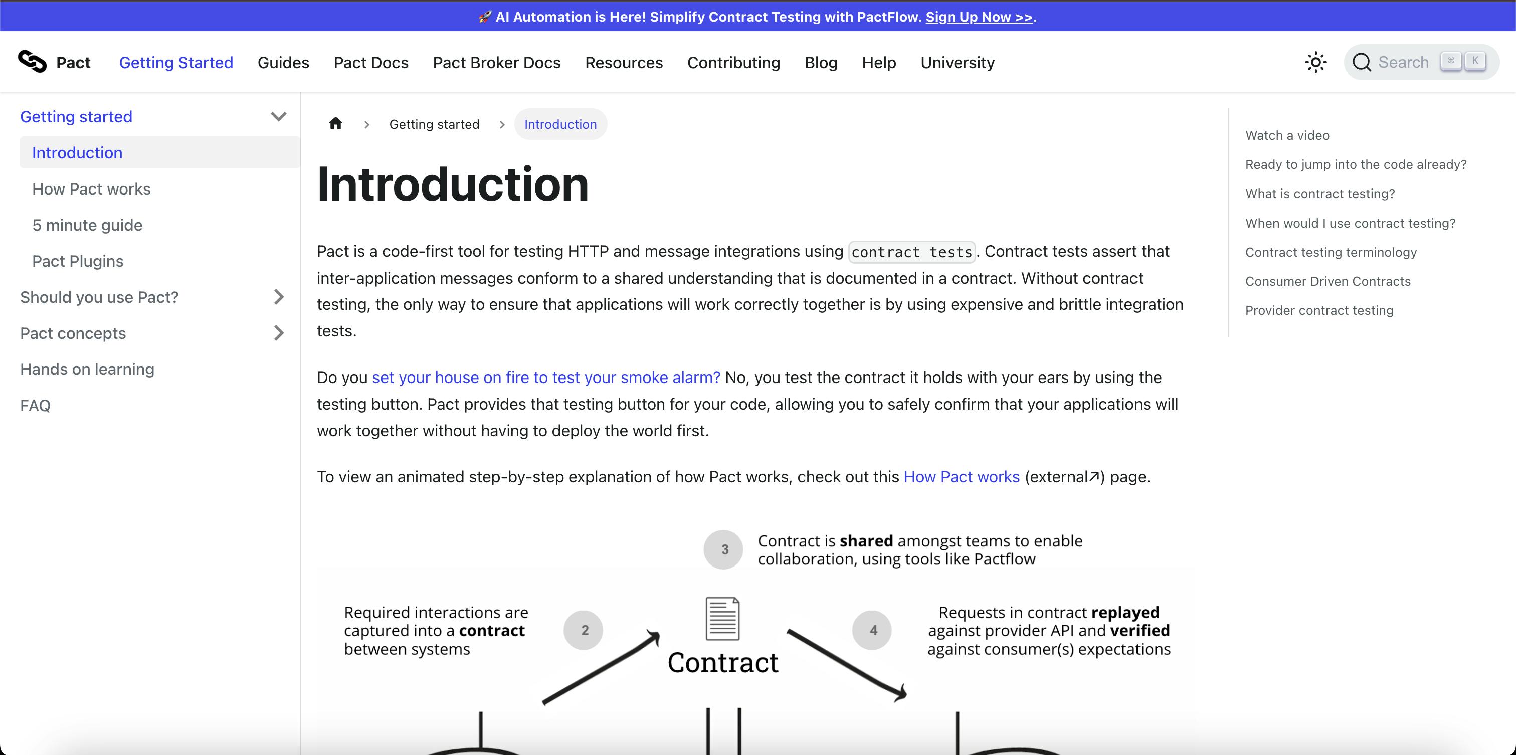1516x755 pixels.
Task: Toggle light/dark mode sun icon
Action: tap(1316, 61)
